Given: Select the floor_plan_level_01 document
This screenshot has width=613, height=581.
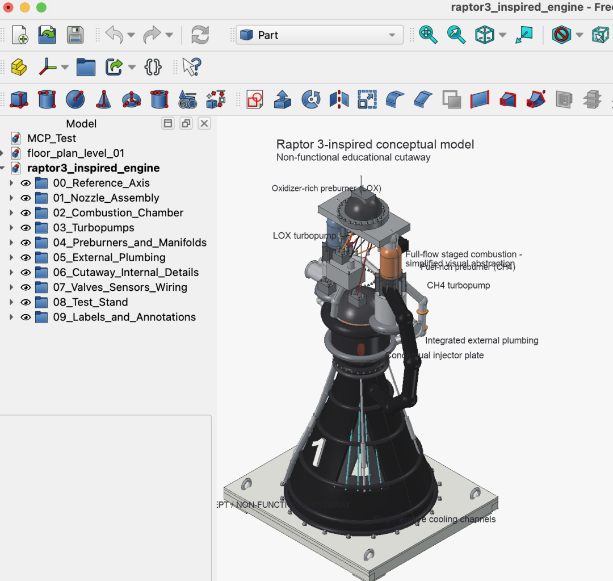Looking at the screenshot, I should tap(75, 153).
